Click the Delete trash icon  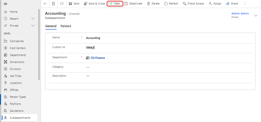pos(149,4)
